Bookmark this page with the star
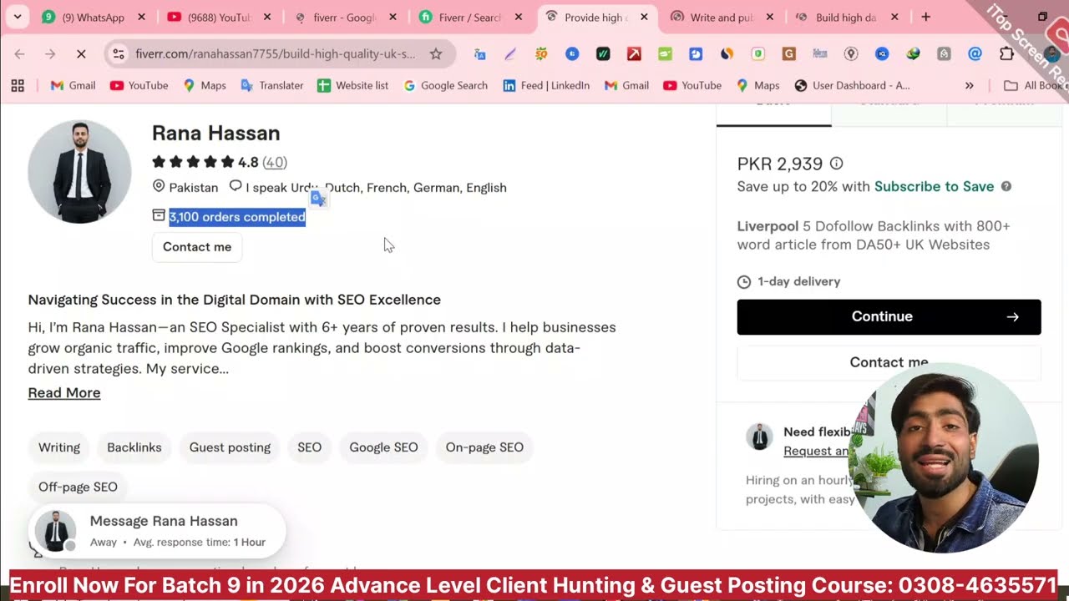Viewport: 1069px width, 601px height. tap(435, 54)
